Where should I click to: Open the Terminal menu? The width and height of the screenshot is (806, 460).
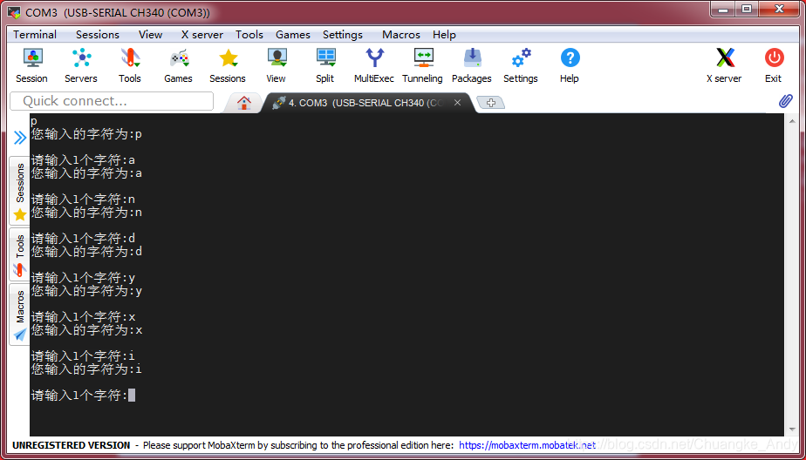click(35, 34)
